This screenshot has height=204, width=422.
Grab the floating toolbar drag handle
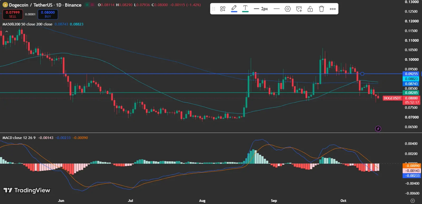tap(214, 9)
